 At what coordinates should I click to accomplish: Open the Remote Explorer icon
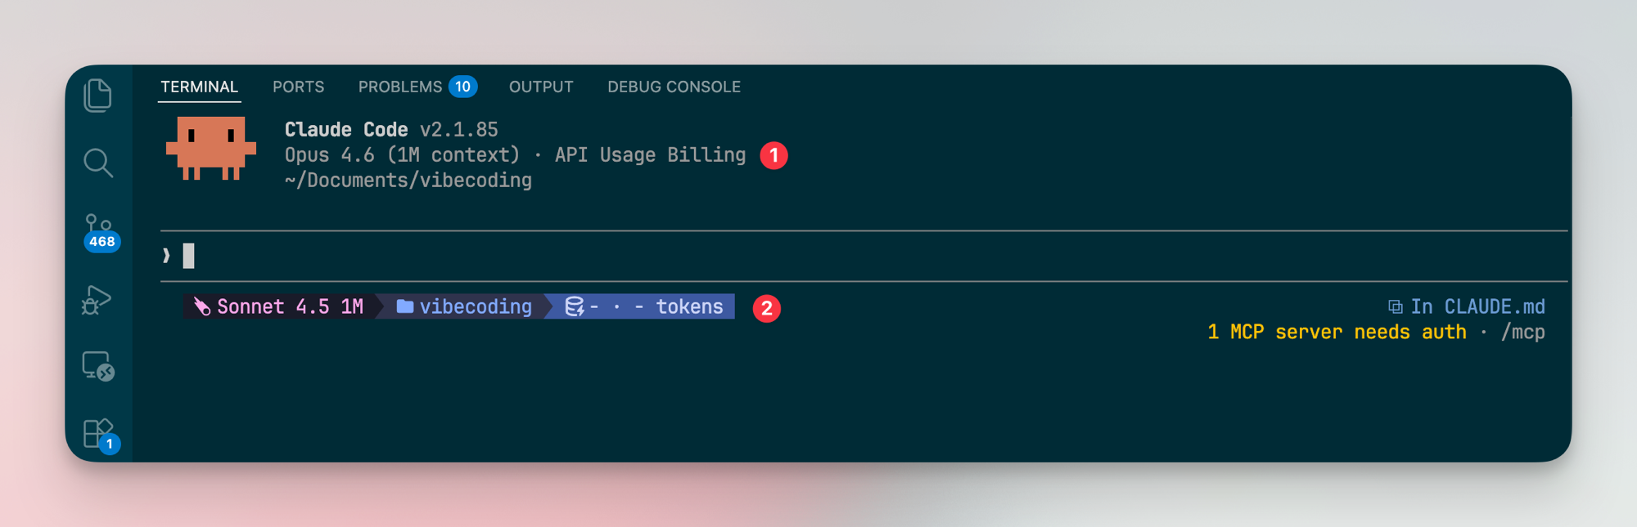(98, 366)
